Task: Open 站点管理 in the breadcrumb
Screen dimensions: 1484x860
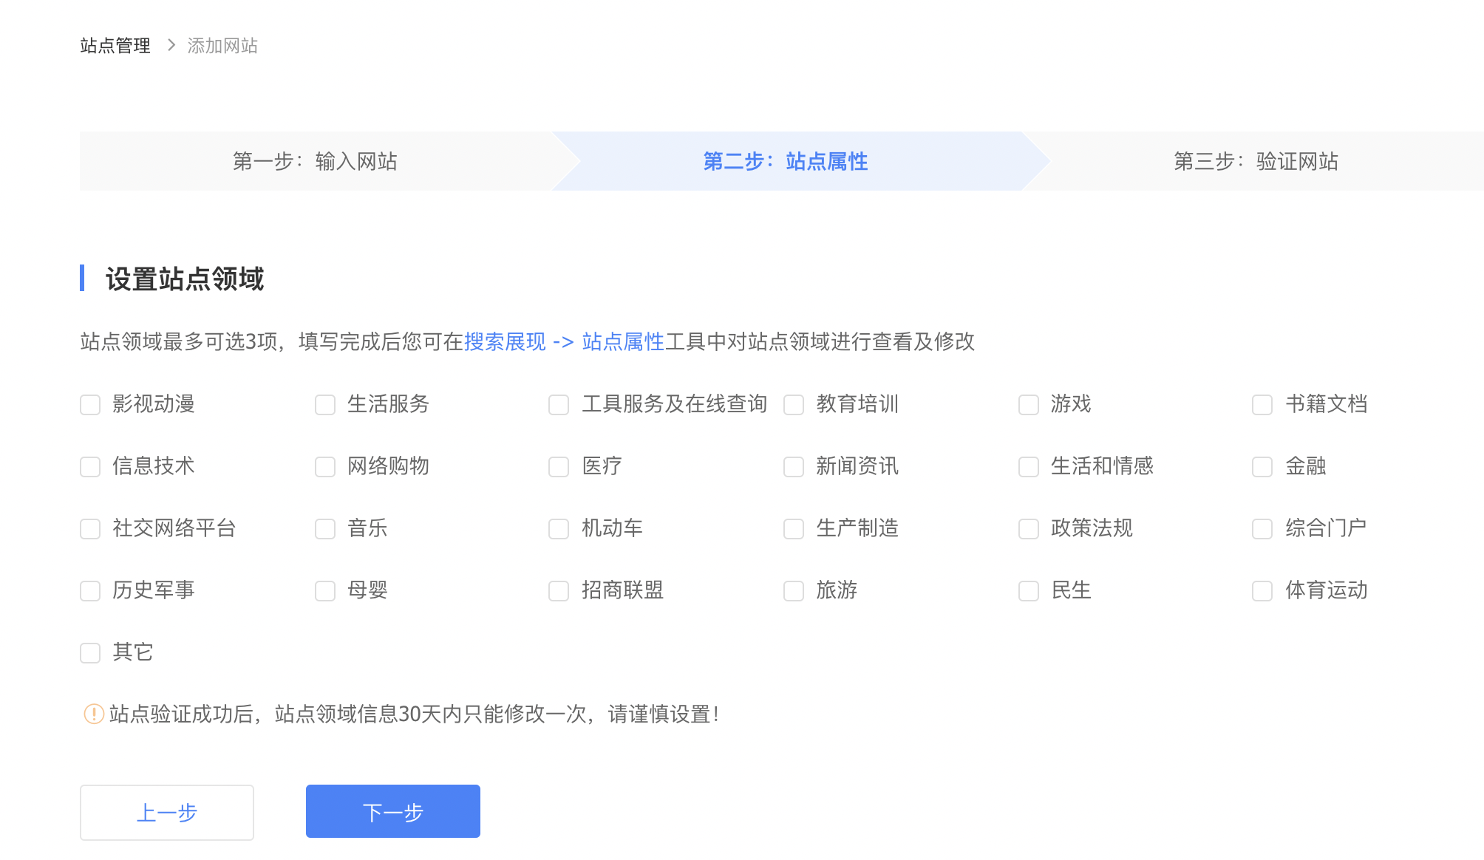Action: coord(115,46)
